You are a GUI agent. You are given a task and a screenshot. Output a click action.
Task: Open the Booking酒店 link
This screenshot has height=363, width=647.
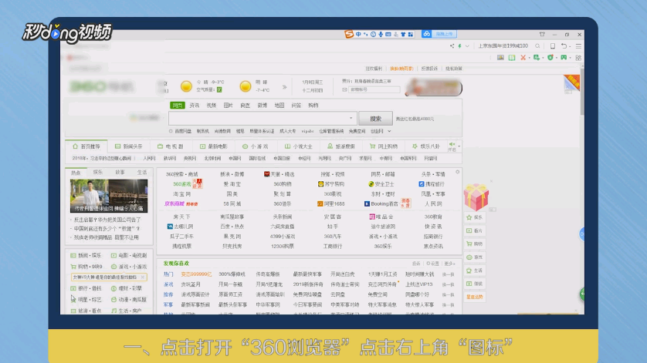(x=381, y=204)
